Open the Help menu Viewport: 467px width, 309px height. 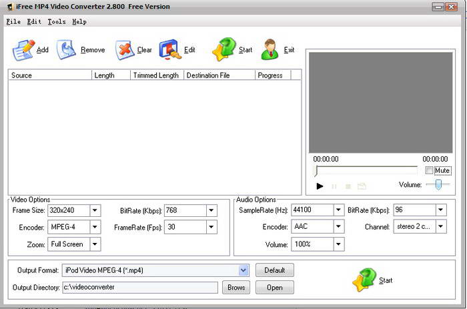[x=79, y=22]
